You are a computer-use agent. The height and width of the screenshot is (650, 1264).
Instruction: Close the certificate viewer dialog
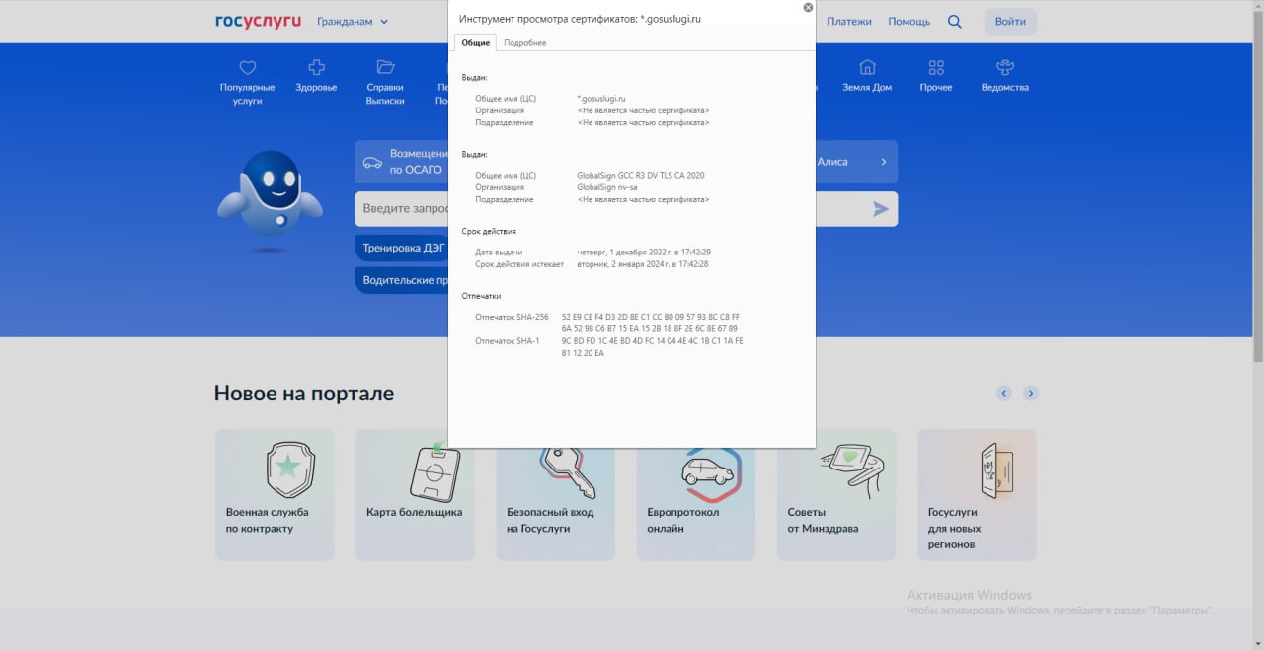coord(808,7)
